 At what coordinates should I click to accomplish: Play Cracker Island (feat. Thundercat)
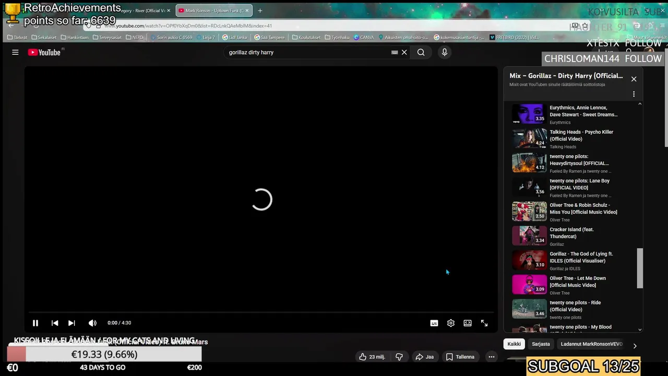coord(571,233)
